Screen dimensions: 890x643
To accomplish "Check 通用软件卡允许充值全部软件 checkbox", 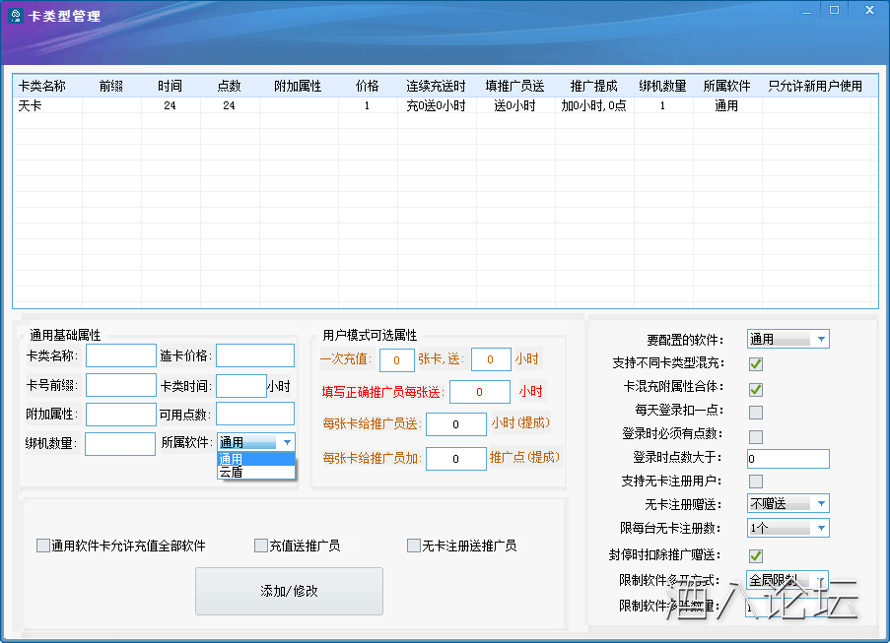I will point(42,546).
